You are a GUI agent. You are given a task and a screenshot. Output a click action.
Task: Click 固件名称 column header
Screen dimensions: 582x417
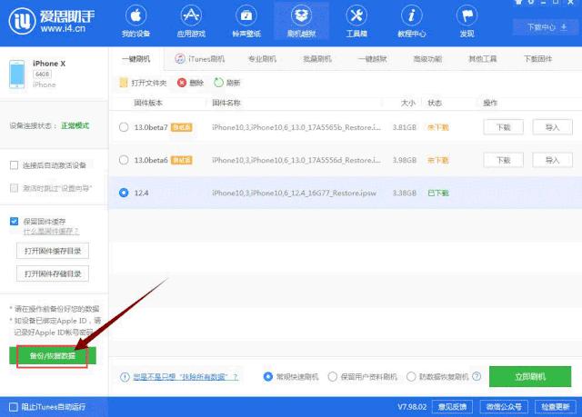(x=226, y=103)
